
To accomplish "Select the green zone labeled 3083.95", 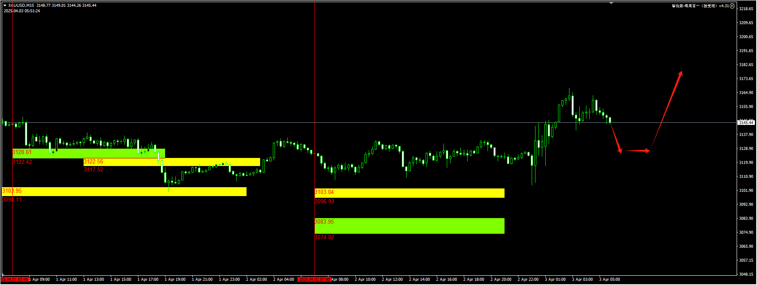I will (x=409, y=226).
